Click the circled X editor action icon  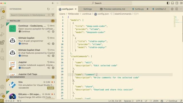(x=172, y=9)
